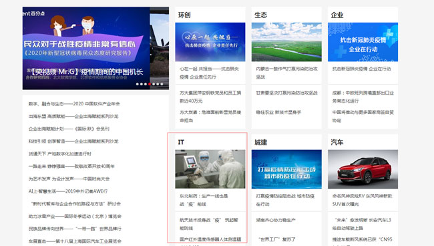The width and height of the screenshot is (434, 246).
Task: Open IT article 航天技术投身战"疫"
Action: (x=209, y=224)
